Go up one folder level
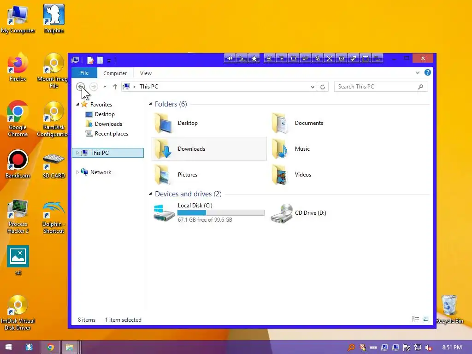The image size is (472, 354). click(x=115, y=87)
